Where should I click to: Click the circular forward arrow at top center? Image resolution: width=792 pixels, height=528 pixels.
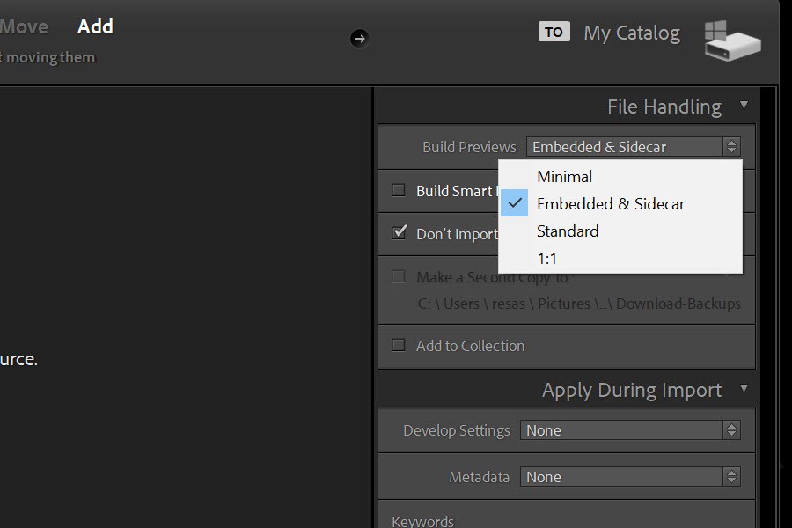[x=358, y=39]
